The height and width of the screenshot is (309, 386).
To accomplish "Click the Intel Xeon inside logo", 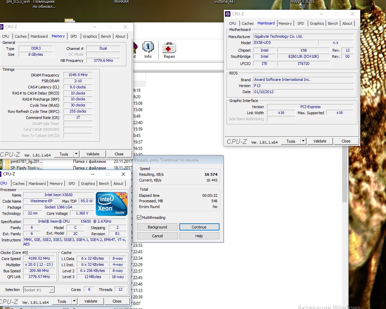I will [111, 204].
